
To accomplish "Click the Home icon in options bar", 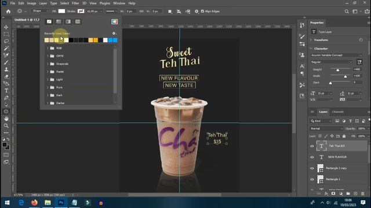I will pyautogui.click(x=8, y=12).
